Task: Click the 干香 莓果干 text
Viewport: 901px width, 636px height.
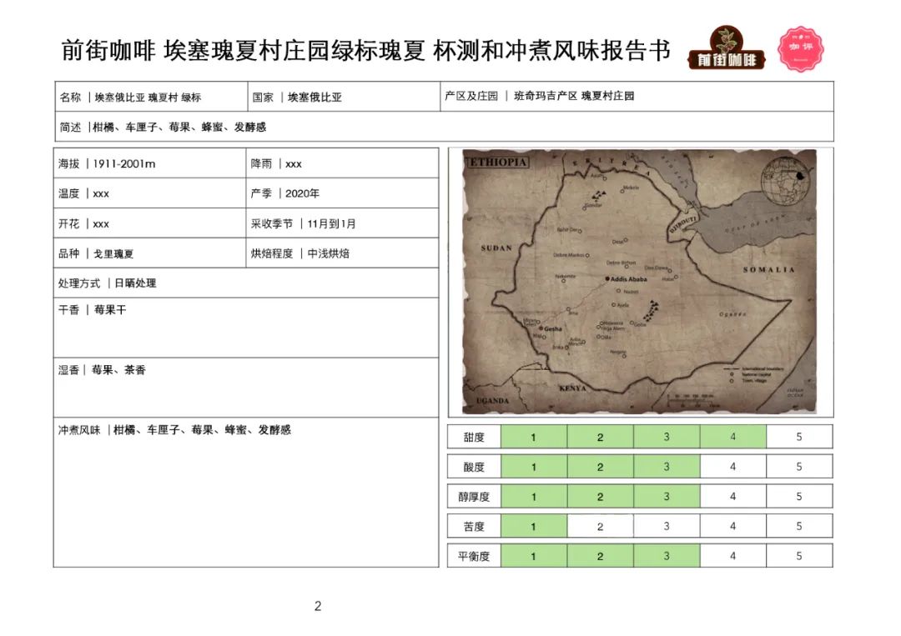Action: tap(92, 310)
